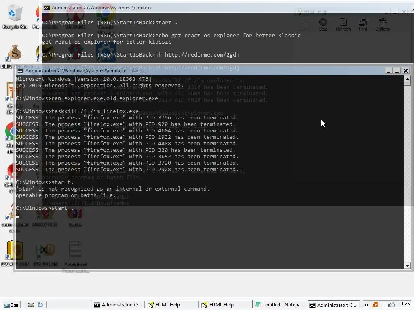Click the orange tray icon
Viewport: 414px width, 310px height.
pos(375,305)
